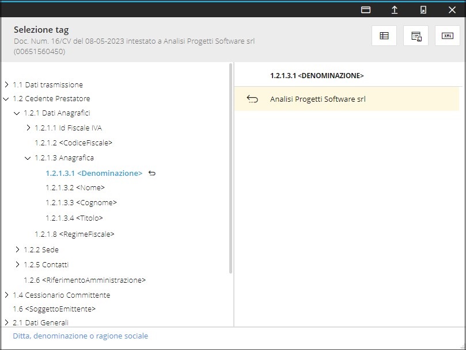
Task: Click the window layout icon in title bar
Action: click(x=365, y=10)
